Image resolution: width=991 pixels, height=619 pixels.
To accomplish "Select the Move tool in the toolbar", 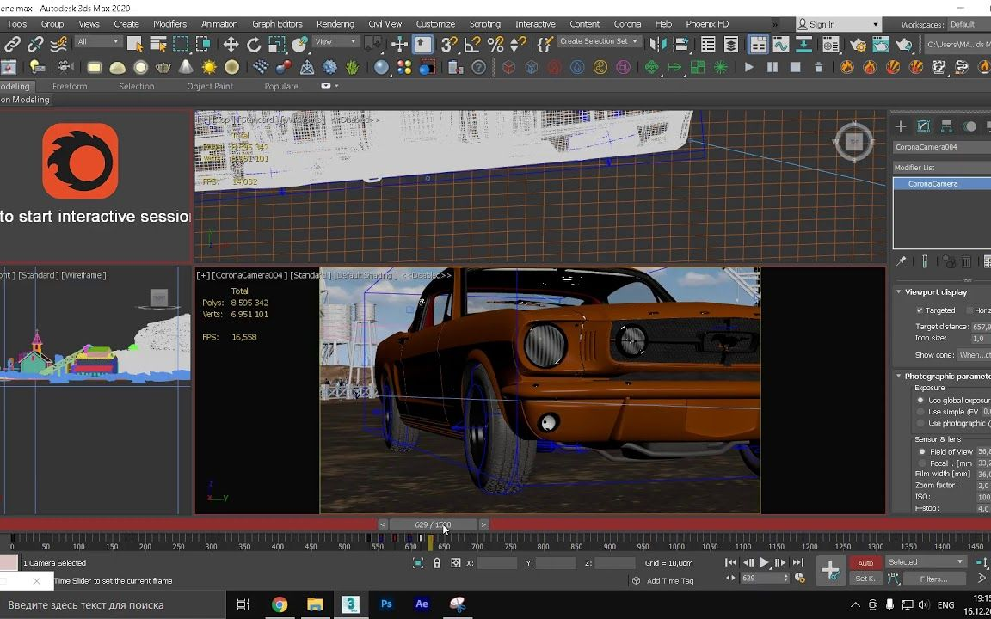I will click(231, 45).
